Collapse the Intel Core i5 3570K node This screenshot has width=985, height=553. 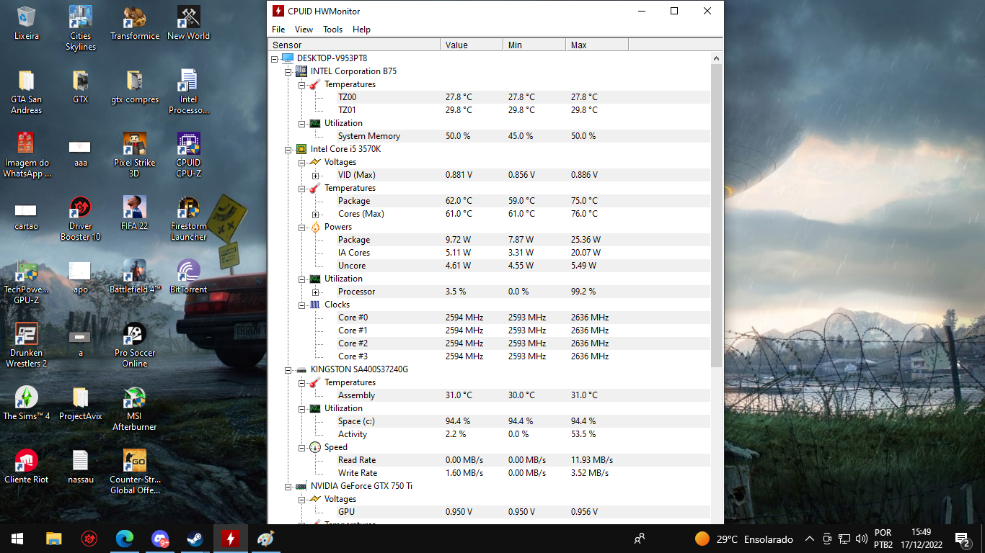(x=288, y=149)
